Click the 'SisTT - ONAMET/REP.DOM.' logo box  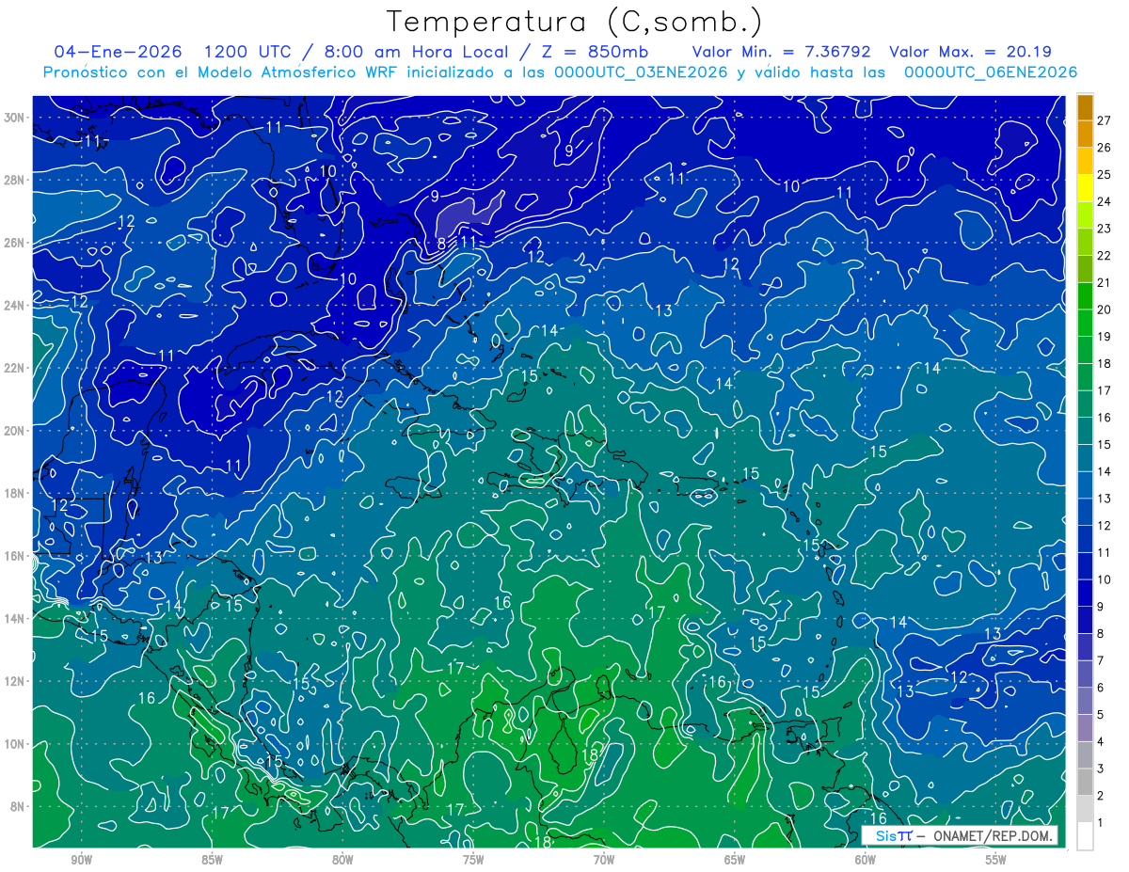960,836
